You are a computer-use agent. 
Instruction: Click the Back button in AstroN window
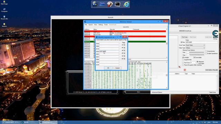tap(138, 92)
